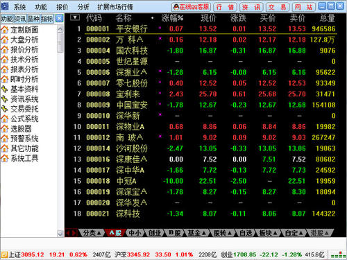Click the status bar icon left of 上证
Image resolution: width=347 pixels, height=260 pixels.
coord(4,254)
